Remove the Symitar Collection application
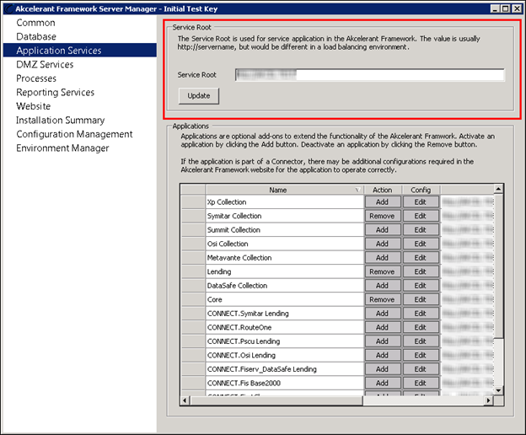Image resolution: width=526 pixels, height=435 pixels. coord(382,217)
